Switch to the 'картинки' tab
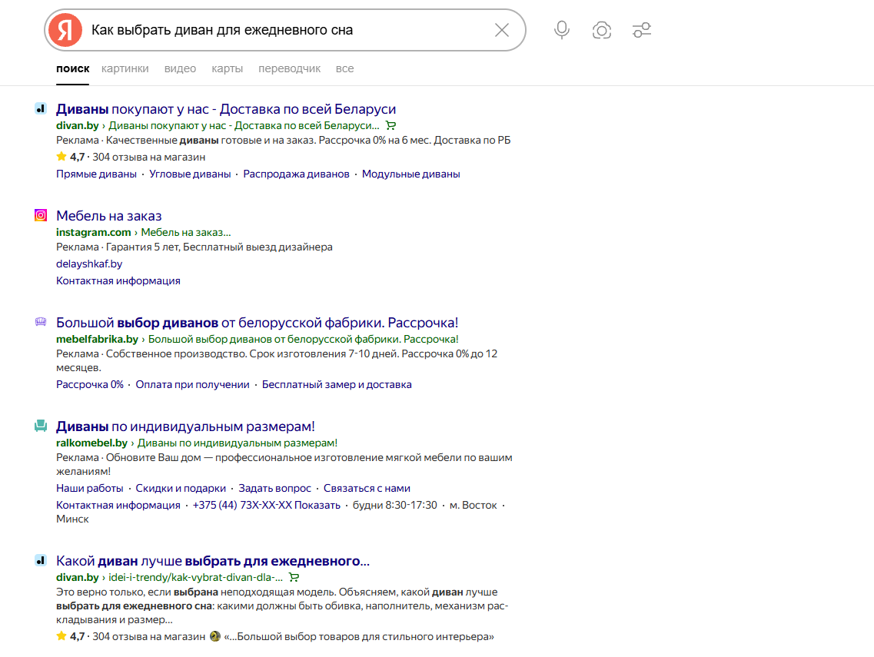Screen dimensions: 874x657 [125, 68]
